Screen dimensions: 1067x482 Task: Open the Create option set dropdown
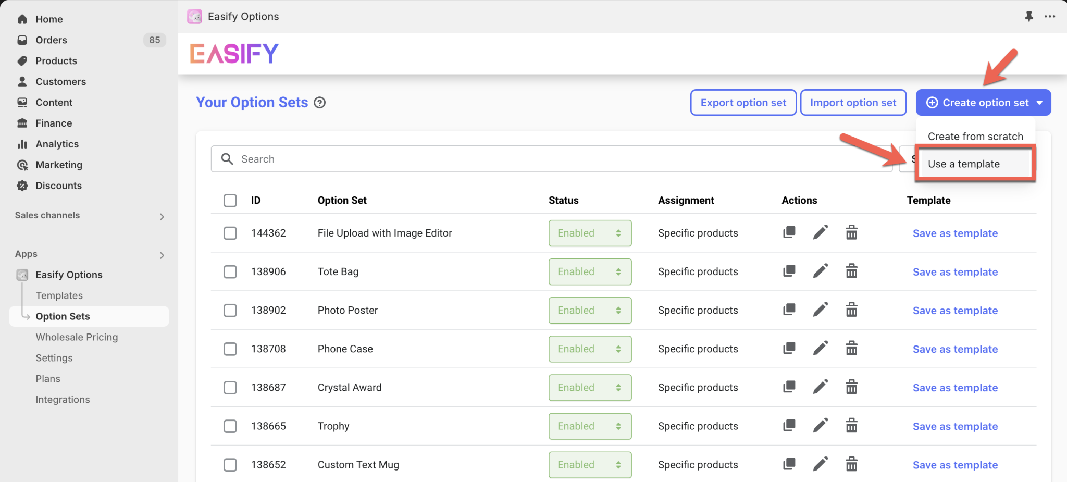coord(983,102)
